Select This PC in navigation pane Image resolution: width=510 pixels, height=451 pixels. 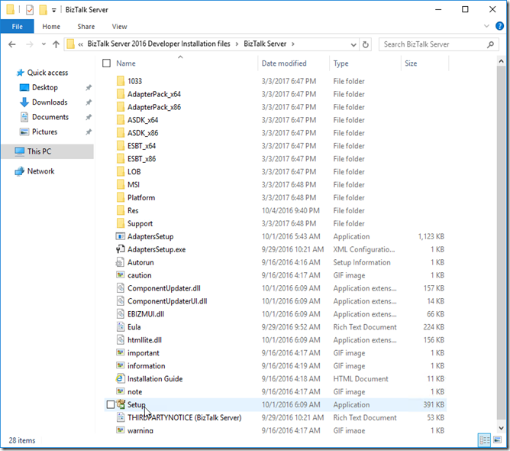click(x=39, y=151)
